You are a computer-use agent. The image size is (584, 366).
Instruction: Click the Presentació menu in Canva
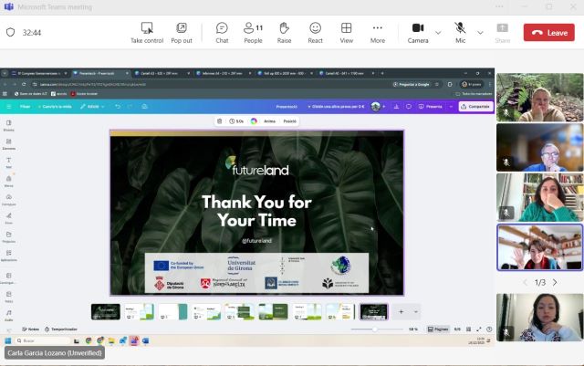(287, 107)
